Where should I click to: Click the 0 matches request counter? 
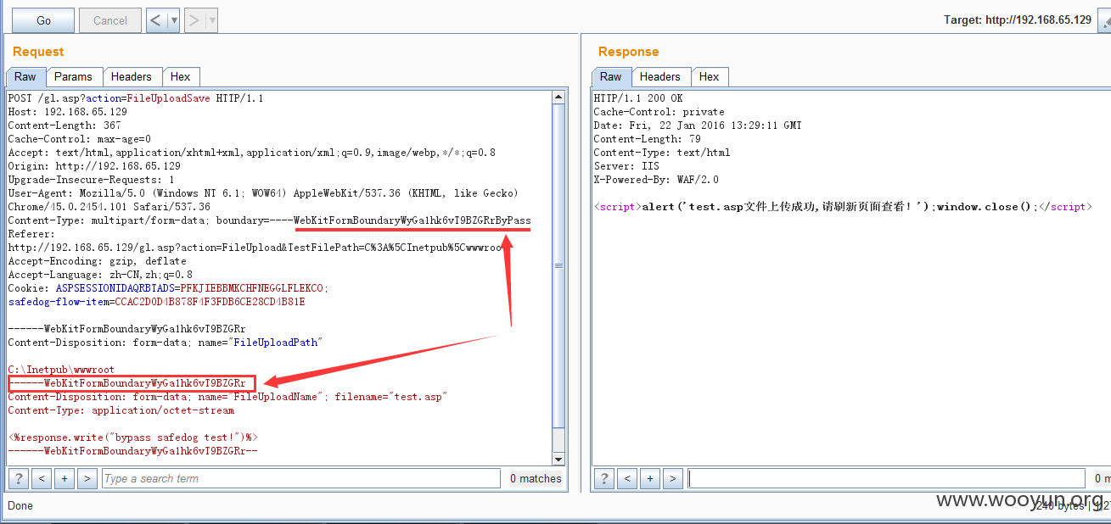tap(536, 478)
